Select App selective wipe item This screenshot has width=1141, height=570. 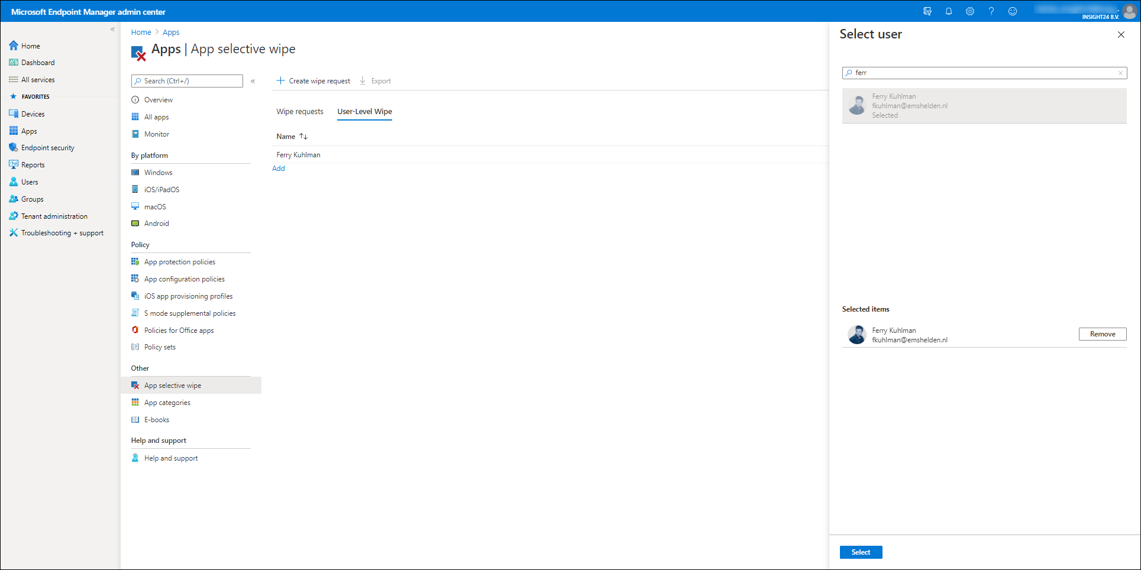191,386
